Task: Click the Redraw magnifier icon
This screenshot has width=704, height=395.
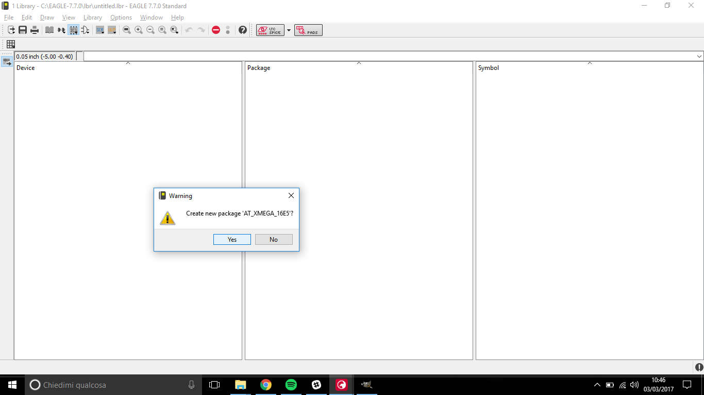Action: point(162,30)
